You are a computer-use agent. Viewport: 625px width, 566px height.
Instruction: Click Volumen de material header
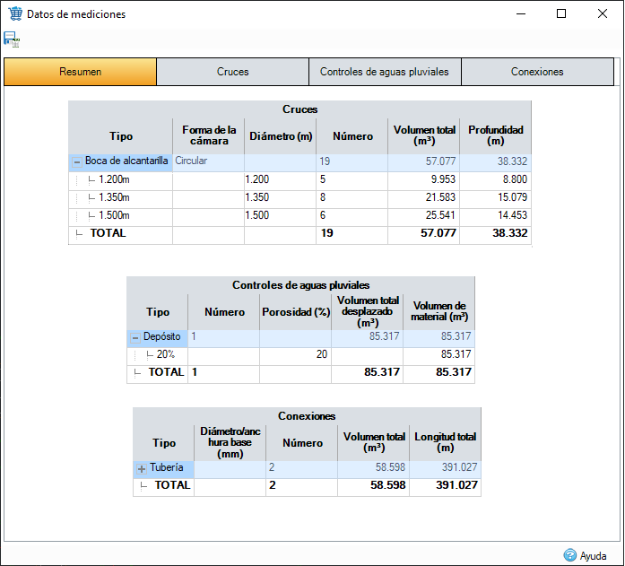pyautogui.click(x=439, y=311)
